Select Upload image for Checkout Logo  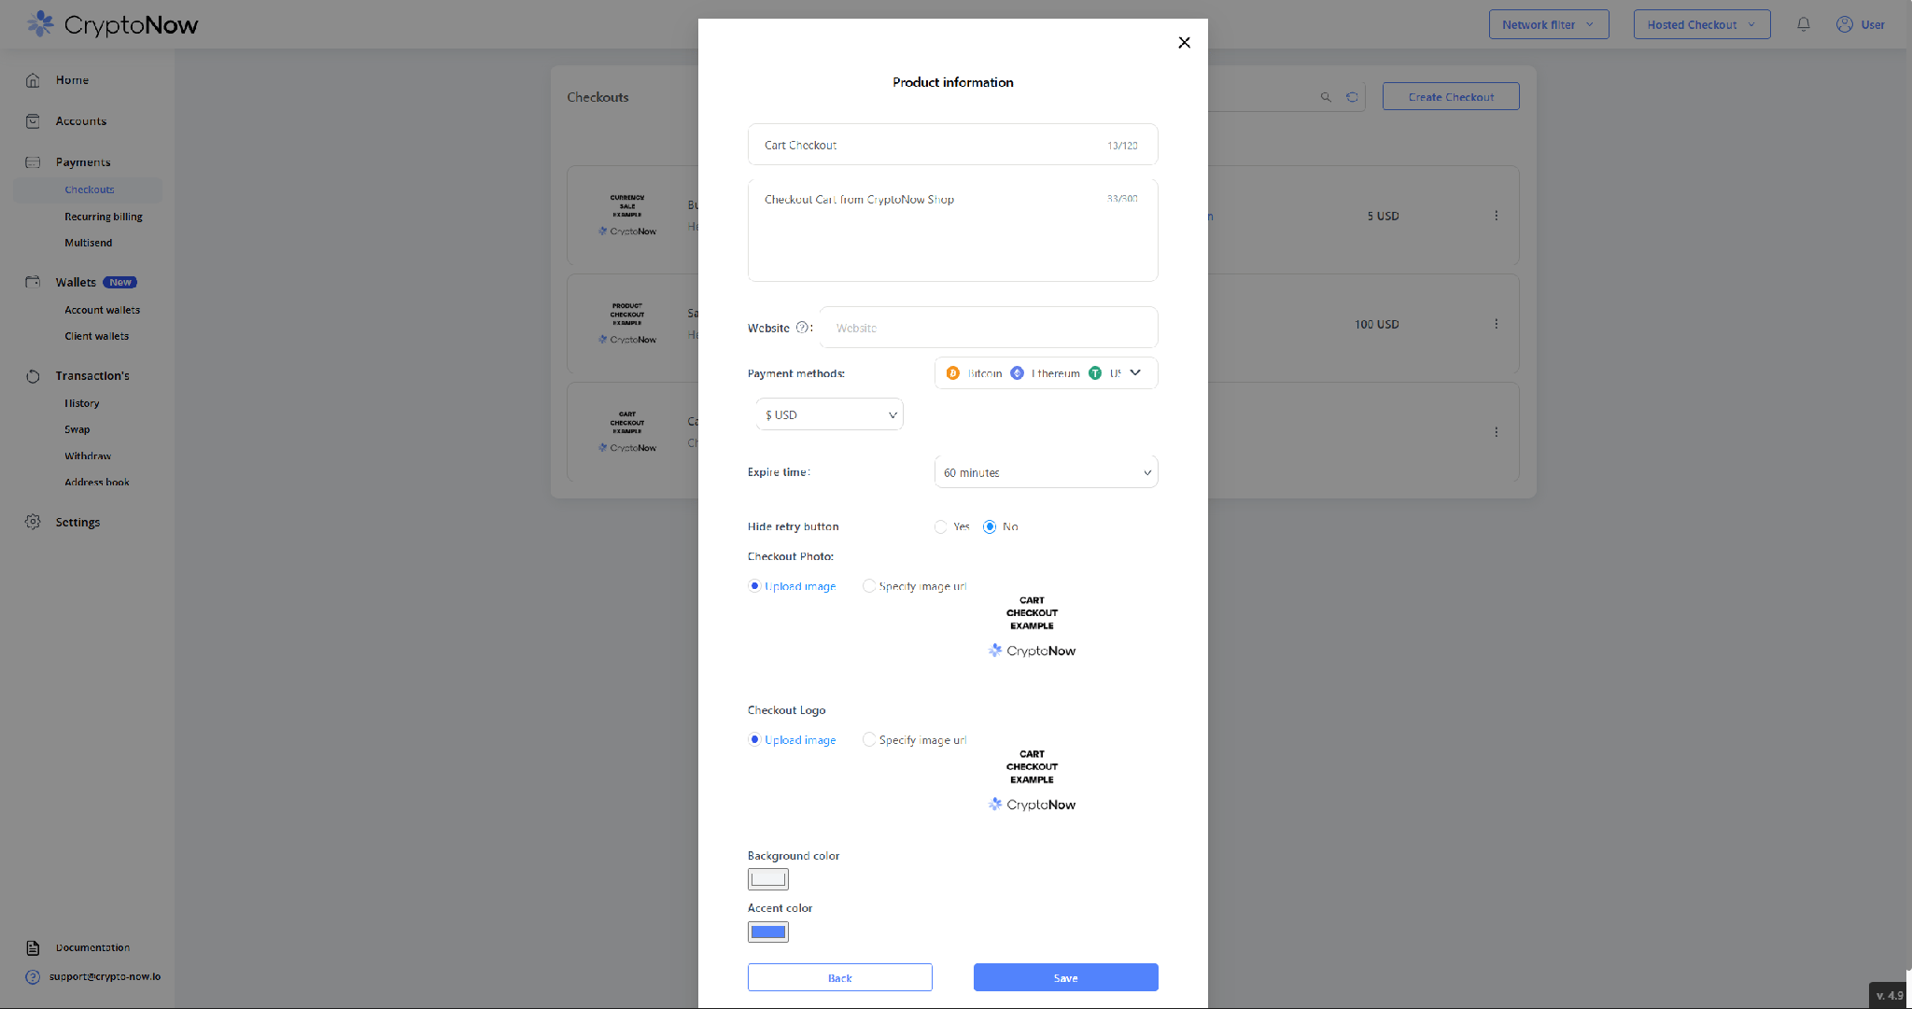point(754,739)
